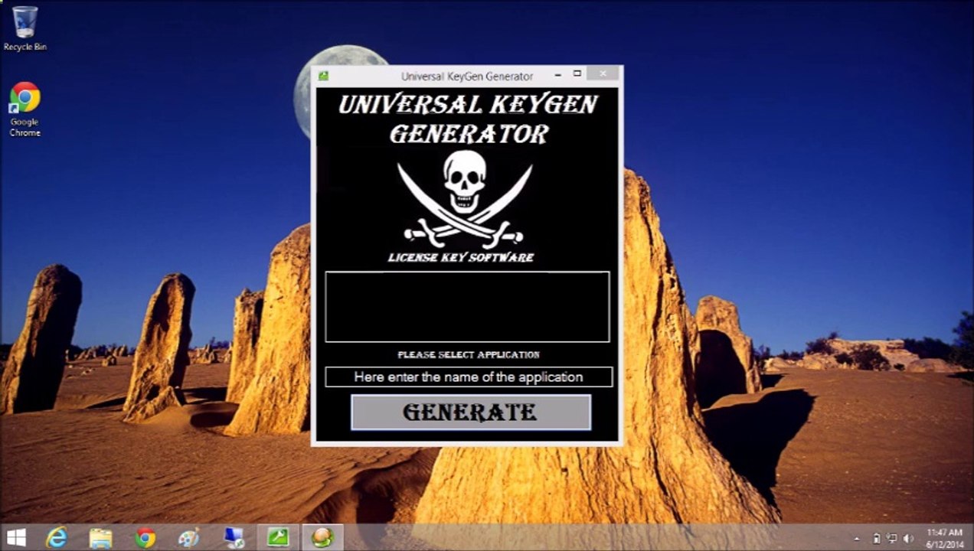Close the Universal KeyGen Generator window

click(x=603, y=74)
